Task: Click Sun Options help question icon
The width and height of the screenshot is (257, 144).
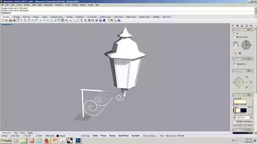Action: click(x=249, y=30)
